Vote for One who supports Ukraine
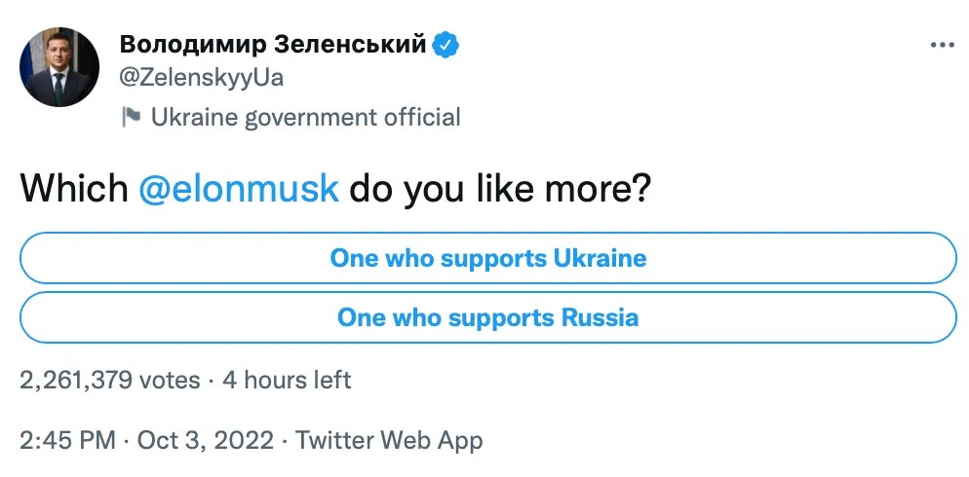 coord(488,259)
